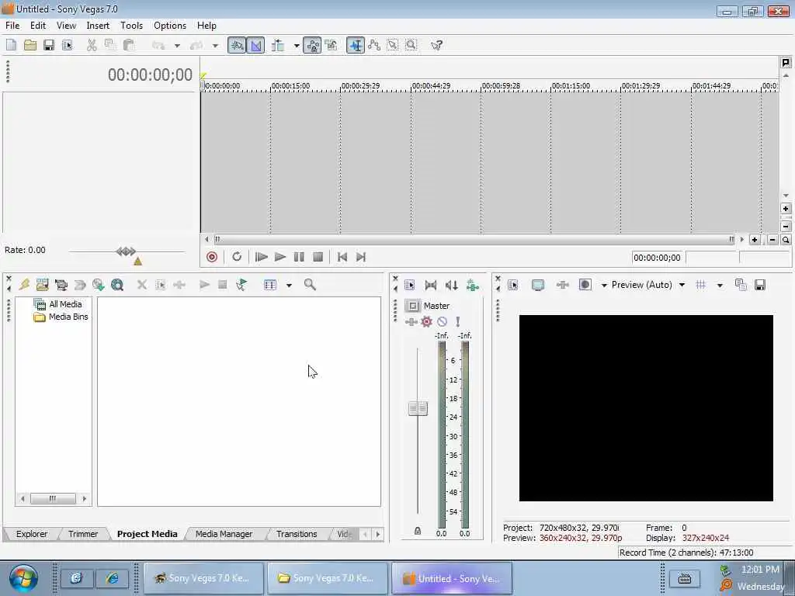Select Media Bins folder in the tree
Viewport: 795px width, 596px height.
tap(61, 317)
